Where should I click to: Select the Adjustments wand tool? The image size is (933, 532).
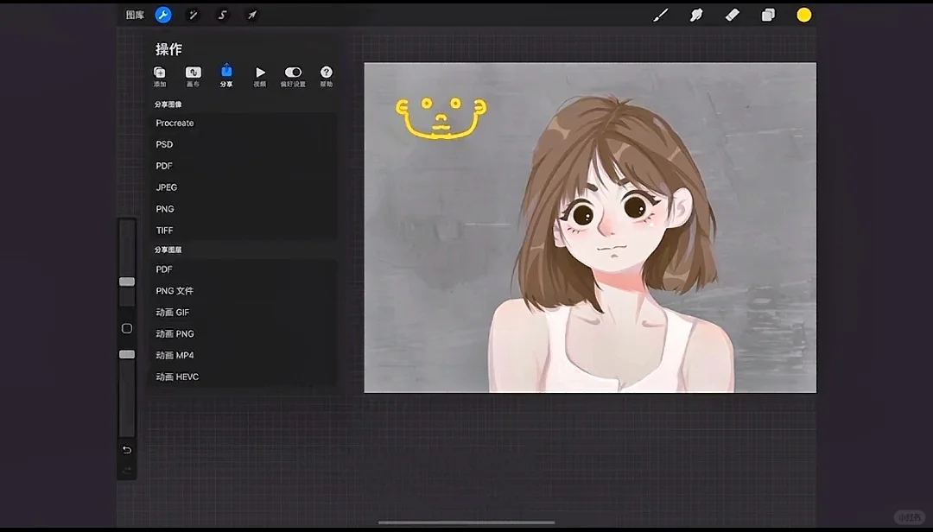click(x=192, y=15)
